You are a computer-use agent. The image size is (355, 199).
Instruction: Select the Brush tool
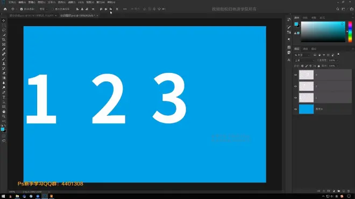point(4,59)
